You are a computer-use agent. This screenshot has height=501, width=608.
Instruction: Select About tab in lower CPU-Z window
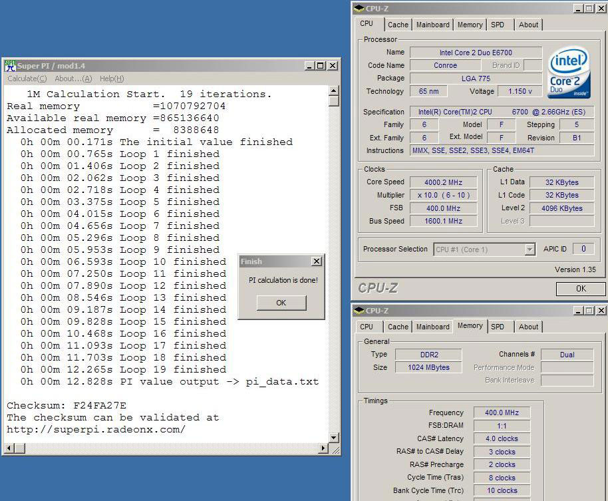point(528,327)
